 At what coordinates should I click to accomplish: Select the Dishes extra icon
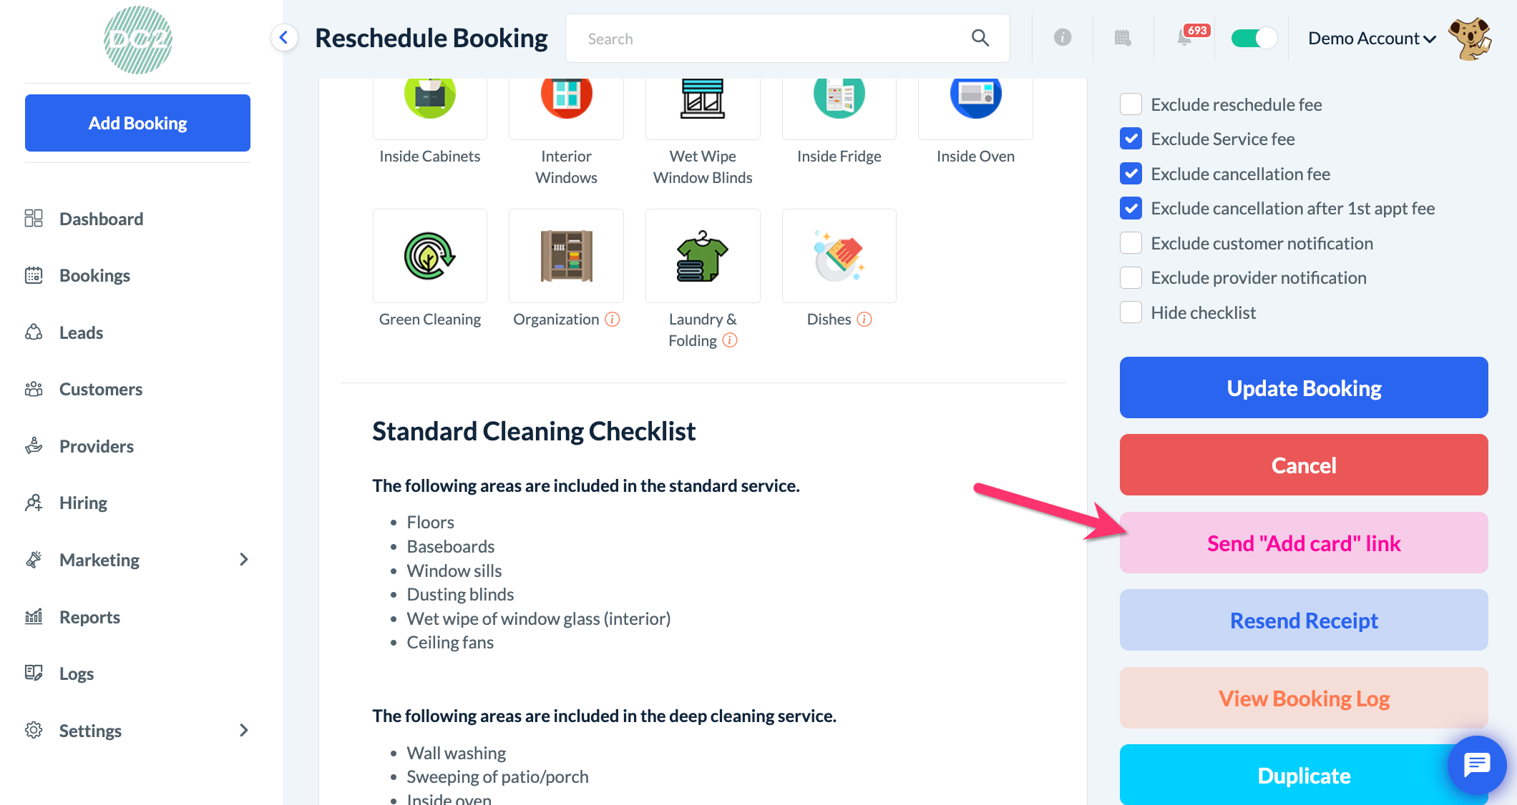click(x=839, y=256)
